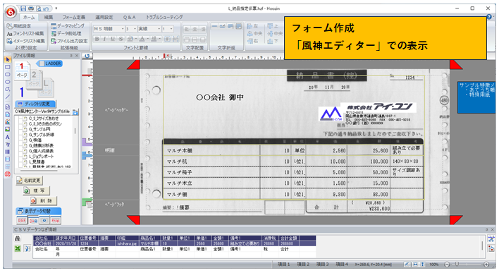Click the ディレクトリ変更 button
This screenshot has height=273, width=499.
pyautogui.click(x=35, y=104)
